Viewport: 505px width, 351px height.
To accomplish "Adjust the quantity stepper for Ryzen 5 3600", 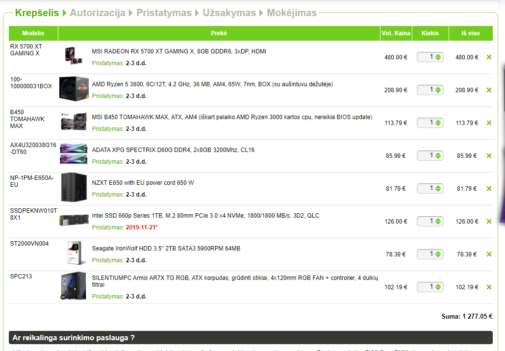I will (438, 90).
